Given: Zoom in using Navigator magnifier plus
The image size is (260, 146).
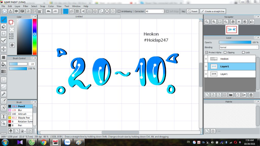Looking at the screenshot, I should click(x=214, y=22).
